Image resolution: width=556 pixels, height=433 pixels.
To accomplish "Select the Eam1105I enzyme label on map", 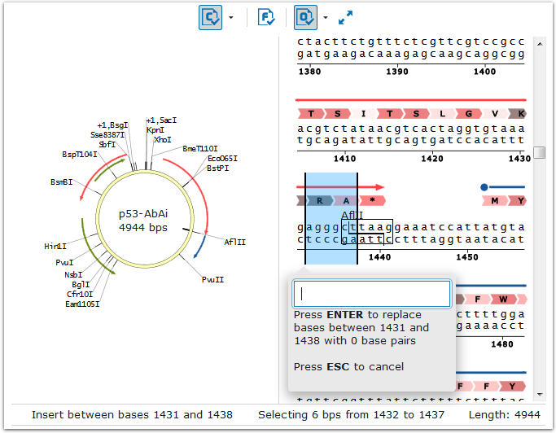I will coord(82,304).
